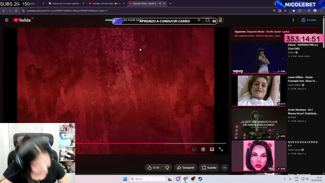Like the video with 3.1 K thumbs-up
Image resolution: width=325 pixels, height=183 pixels.
tap(153, 168)
